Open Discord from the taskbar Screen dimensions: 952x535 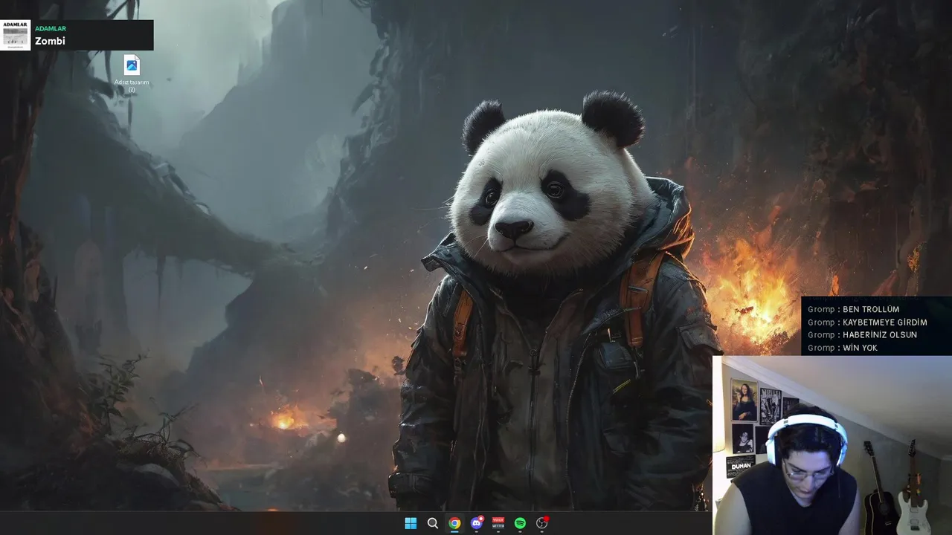(x=477, y=523)
